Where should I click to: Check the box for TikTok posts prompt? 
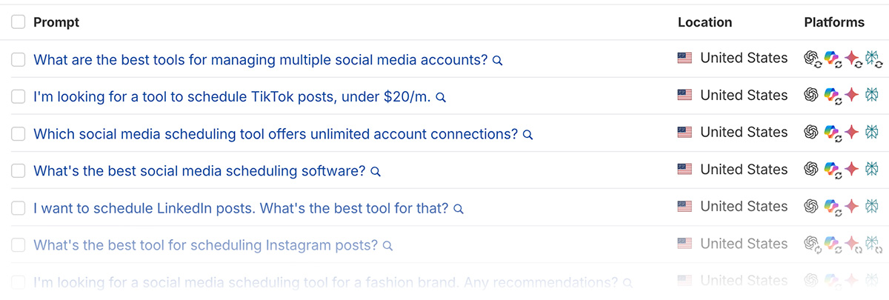[19, 96]
